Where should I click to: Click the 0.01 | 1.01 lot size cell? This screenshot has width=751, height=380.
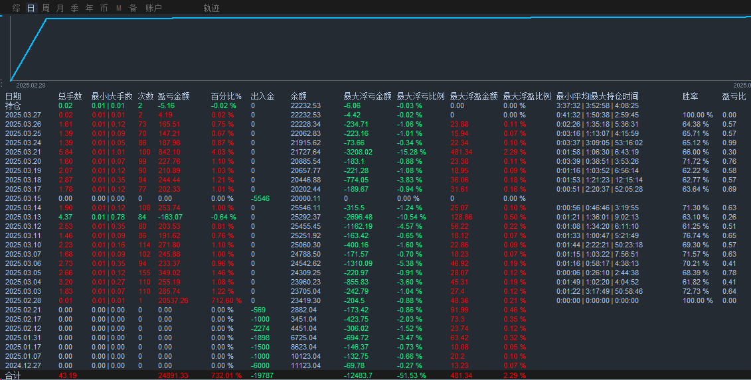(108, 152)
